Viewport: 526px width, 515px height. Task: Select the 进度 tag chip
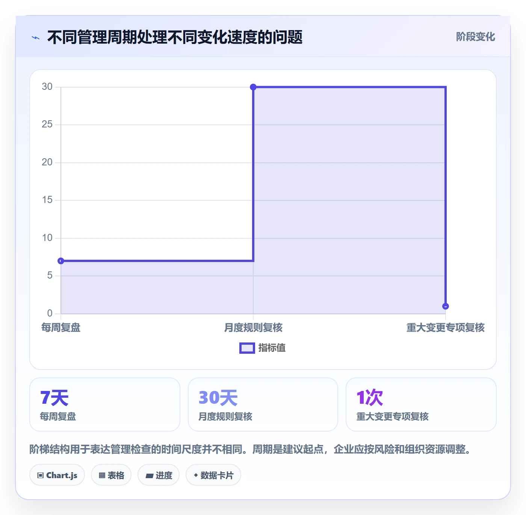[x=159, y=475]
